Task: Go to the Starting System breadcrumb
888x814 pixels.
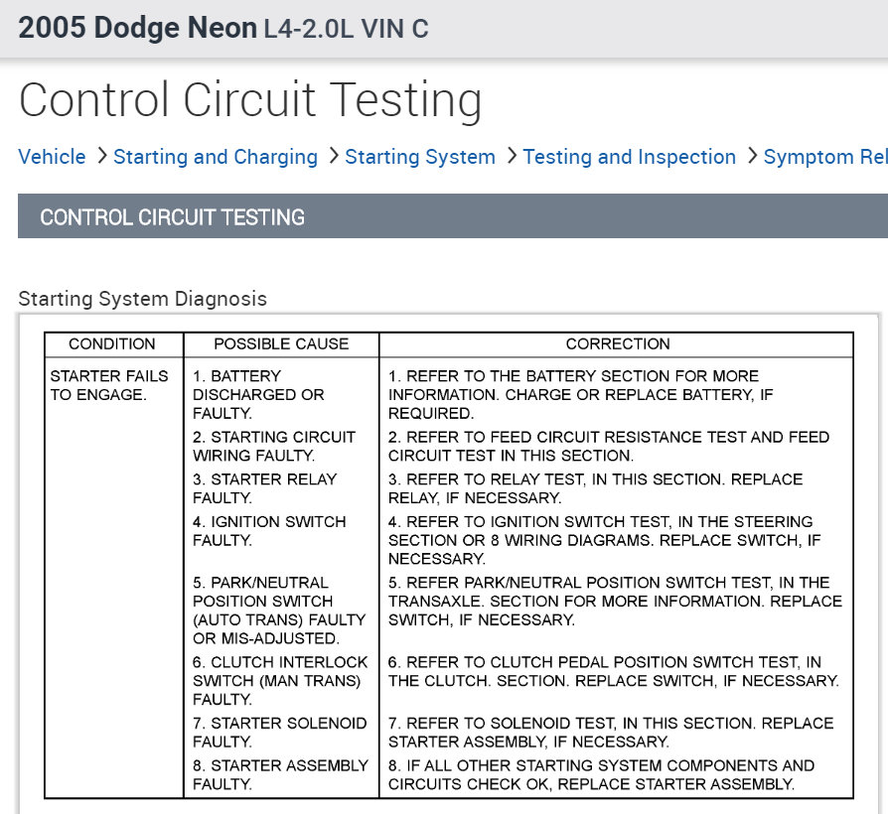Action: coord(420,157)
